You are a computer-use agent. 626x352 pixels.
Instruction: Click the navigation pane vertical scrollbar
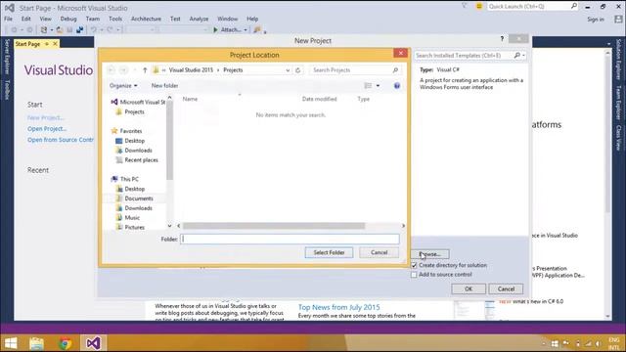169,140
